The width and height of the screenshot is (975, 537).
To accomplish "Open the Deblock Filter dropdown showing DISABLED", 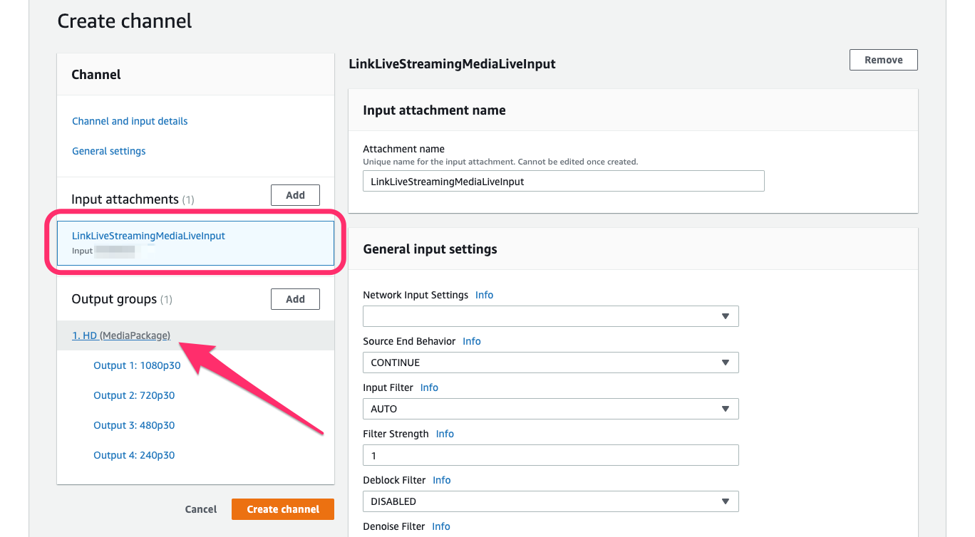I will click(x=550, y=501).
